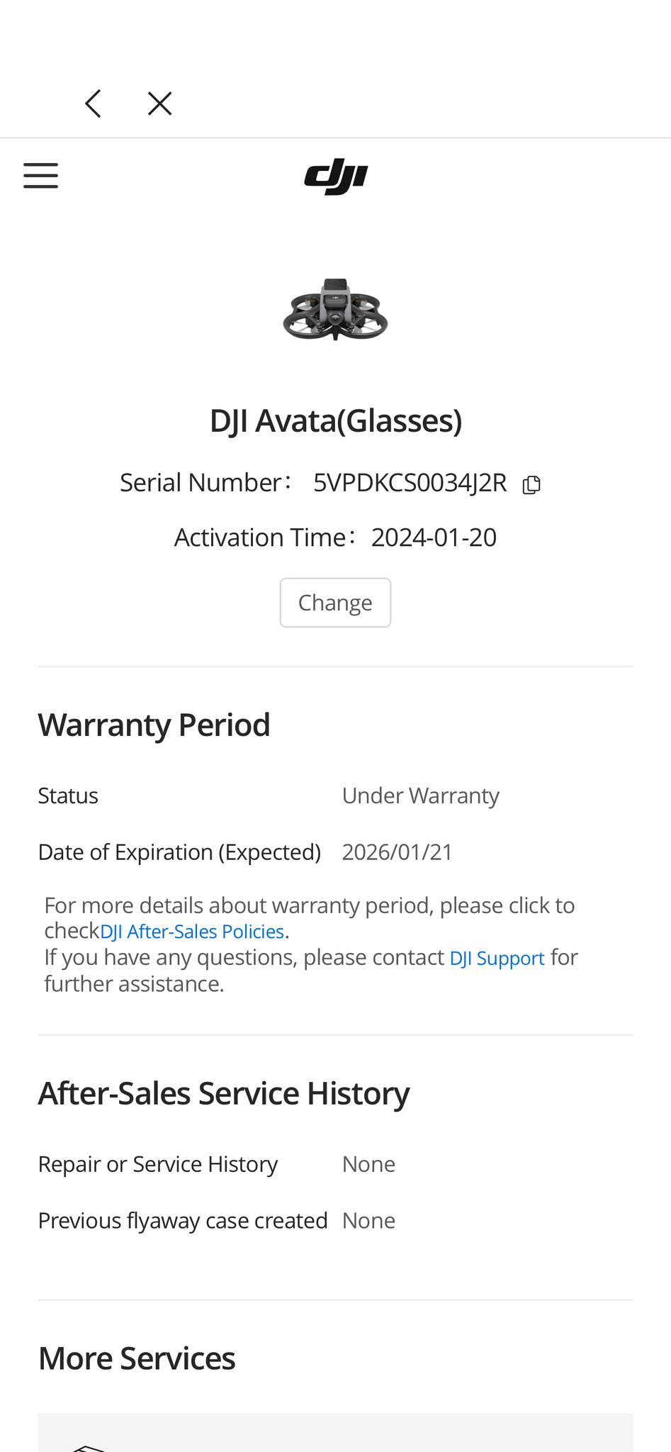Tap the expiration date 2026/01/21
The image size is (671, 1452).
click(397, 852)
